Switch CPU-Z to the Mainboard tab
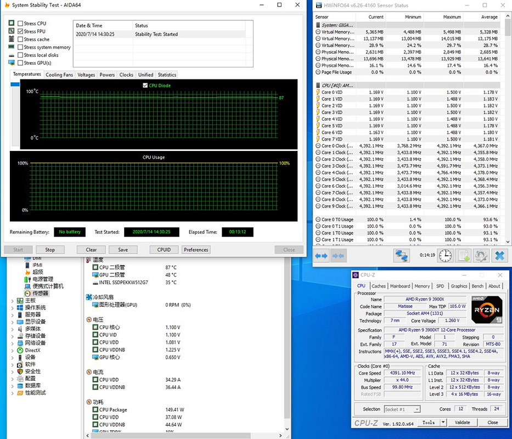The height and width of the screenshot is (439, 512). click(400, 286)
